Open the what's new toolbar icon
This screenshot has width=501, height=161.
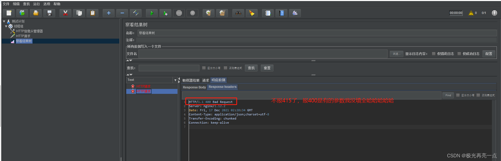click(295, 13)
